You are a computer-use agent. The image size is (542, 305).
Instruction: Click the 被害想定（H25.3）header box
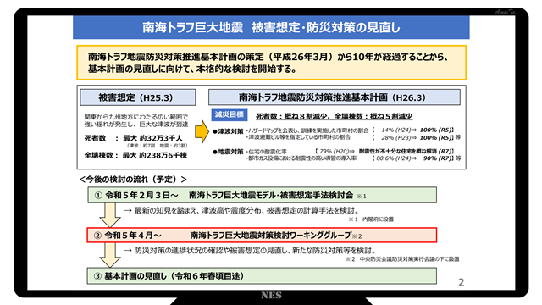click(x=137, y=97)
